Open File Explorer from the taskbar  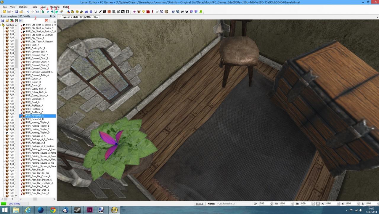tap(16, 210)
